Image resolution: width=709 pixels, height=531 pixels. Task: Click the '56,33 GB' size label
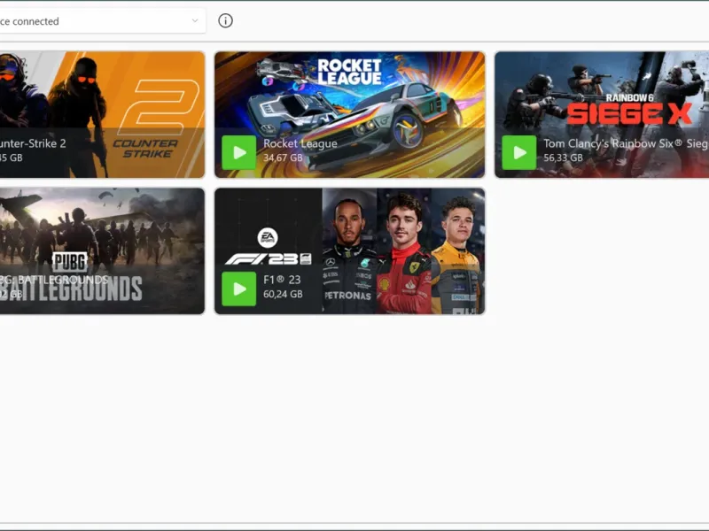click(563, 158)
